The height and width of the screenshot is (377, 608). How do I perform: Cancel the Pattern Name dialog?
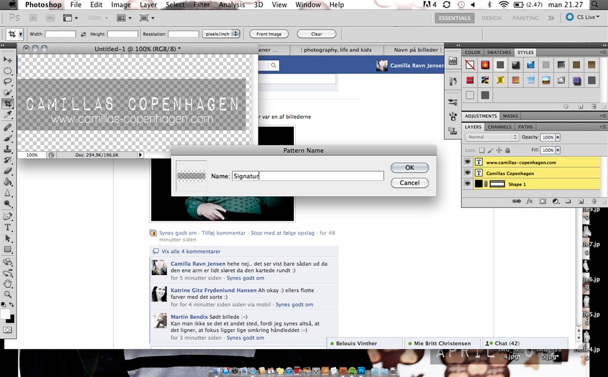click(410, 183)
